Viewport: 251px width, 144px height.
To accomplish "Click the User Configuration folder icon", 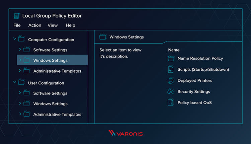I will coord(21,82).
